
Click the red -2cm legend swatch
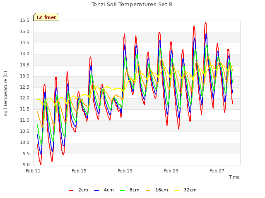pyautogui.click(x=71, y=191)
